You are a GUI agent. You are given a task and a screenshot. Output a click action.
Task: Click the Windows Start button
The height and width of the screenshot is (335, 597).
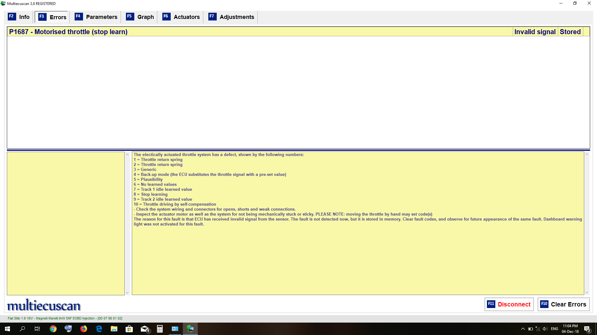pyautogui.click(x=7, y=329)
